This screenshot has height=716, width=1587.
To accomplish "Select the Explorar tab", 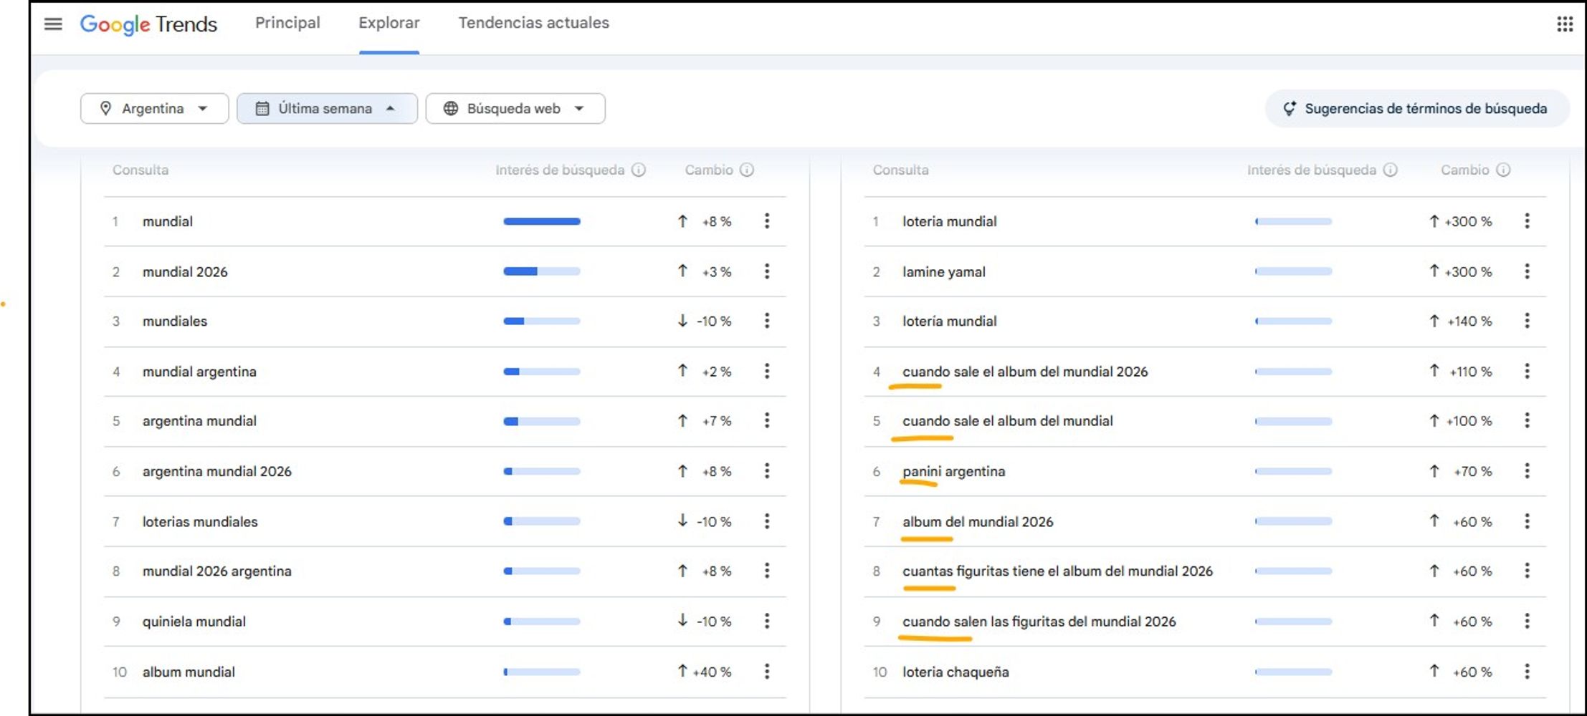I will 389,23.
